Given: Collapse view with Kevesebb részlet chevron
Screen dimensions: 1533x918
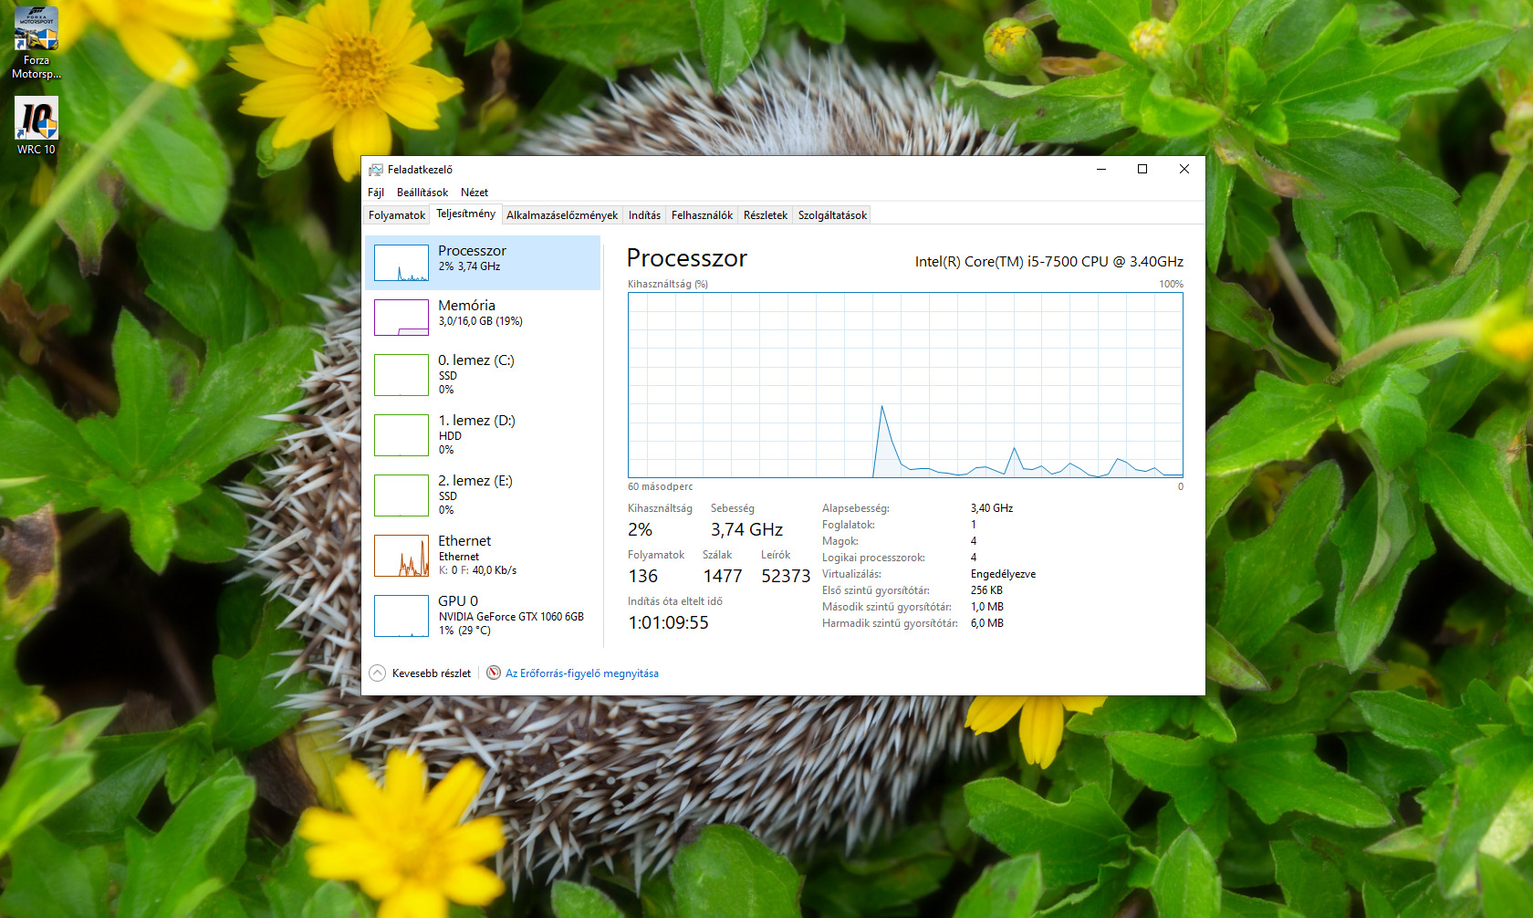Looking at the screenshot, I should coord(378,673).
